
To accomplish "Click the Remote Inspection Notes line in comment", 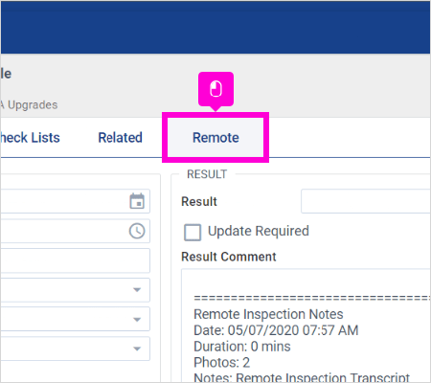I will pyautogui.click(x=268, y=314).
